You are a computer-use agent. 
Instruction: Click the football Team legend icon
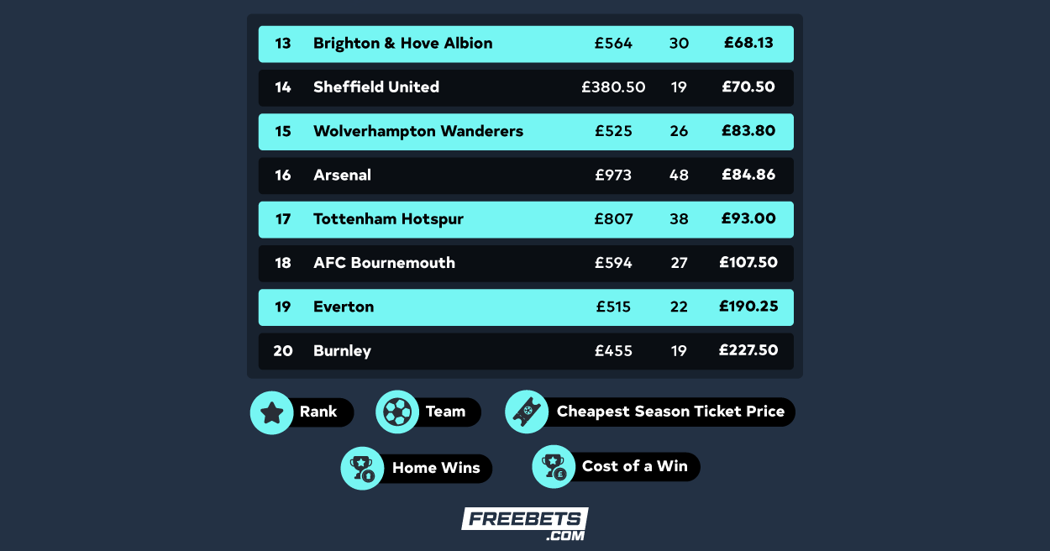(397, 412)
